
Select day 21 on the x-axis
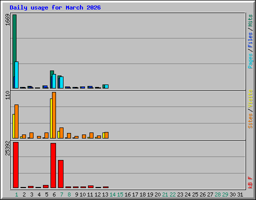(x=165, y=194)
